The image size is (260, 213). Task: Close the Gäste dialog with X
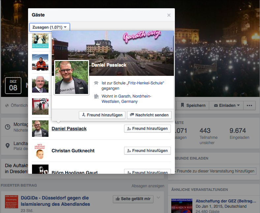(169, 15)
